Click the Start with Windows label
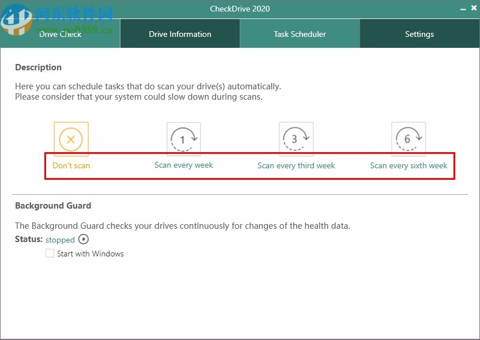 (90, 254)
